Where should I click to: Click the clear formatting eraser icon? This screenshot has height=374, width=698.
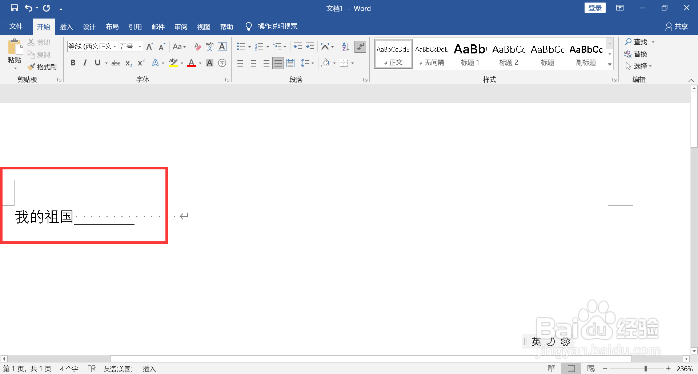coord(197,47)
